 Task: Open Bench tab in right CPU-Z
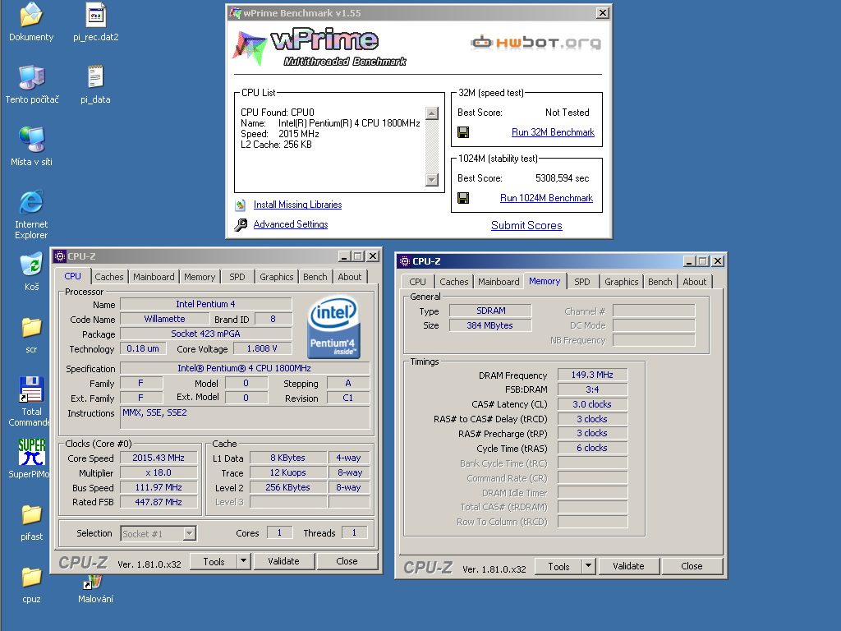[659, 282]
